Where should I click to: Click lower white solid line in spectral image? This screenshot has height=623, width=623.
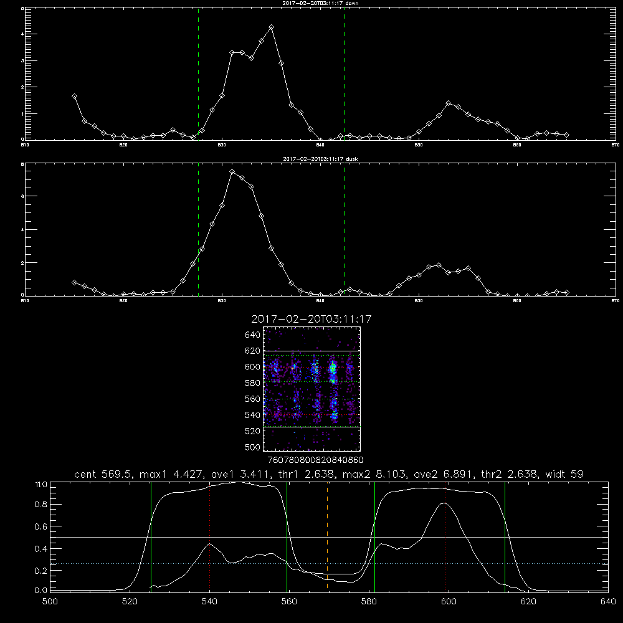click(x=311, y=427)
